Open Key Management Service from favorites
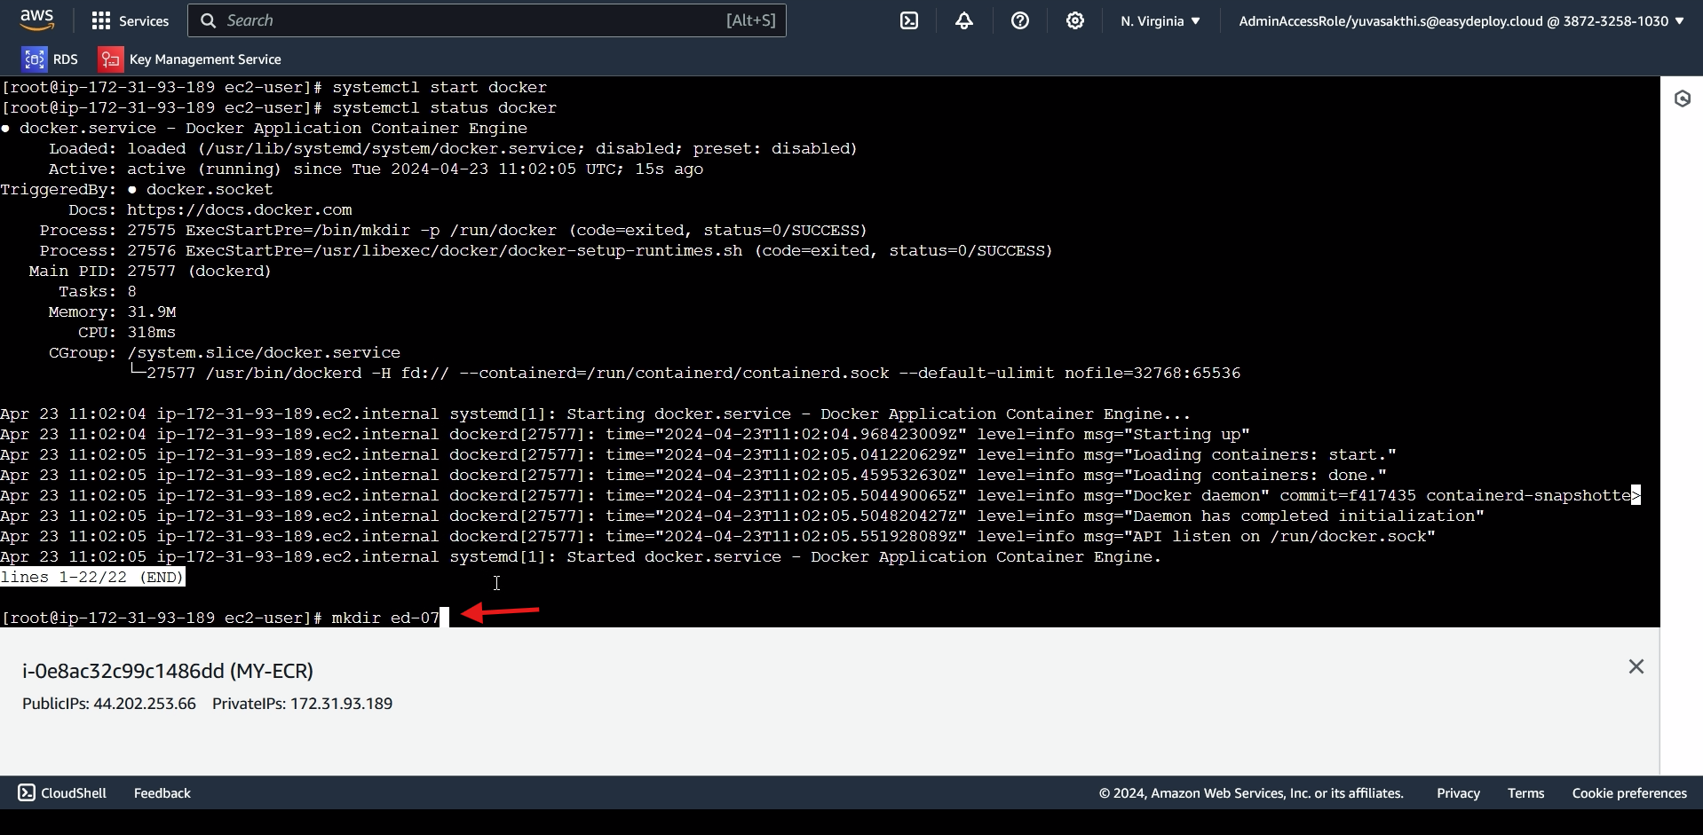Viewport: 1703px width, 835px height. click(x=190, y=59)
